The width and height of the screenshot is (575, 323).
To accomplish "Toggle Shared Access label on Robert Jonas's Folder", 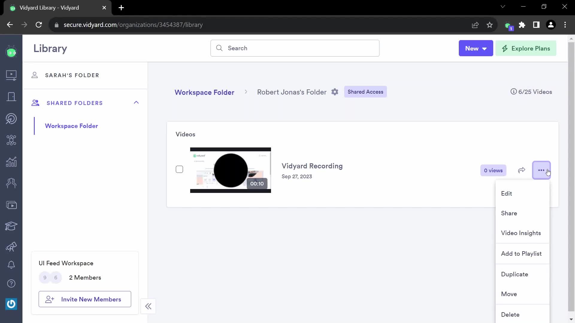I will [x=365, y=92].
